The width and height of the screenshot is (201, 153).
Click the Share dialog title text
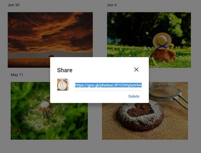point(65,70)
